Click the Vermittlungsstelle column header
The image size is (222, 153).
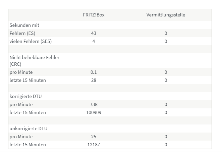[166, 15]
